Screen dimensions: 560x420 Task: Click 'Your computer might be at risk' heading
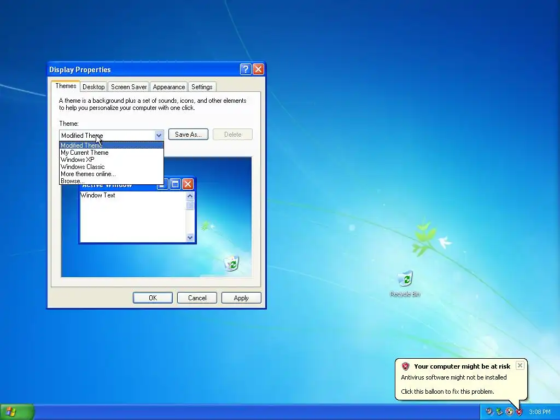(x=462, y=366)
